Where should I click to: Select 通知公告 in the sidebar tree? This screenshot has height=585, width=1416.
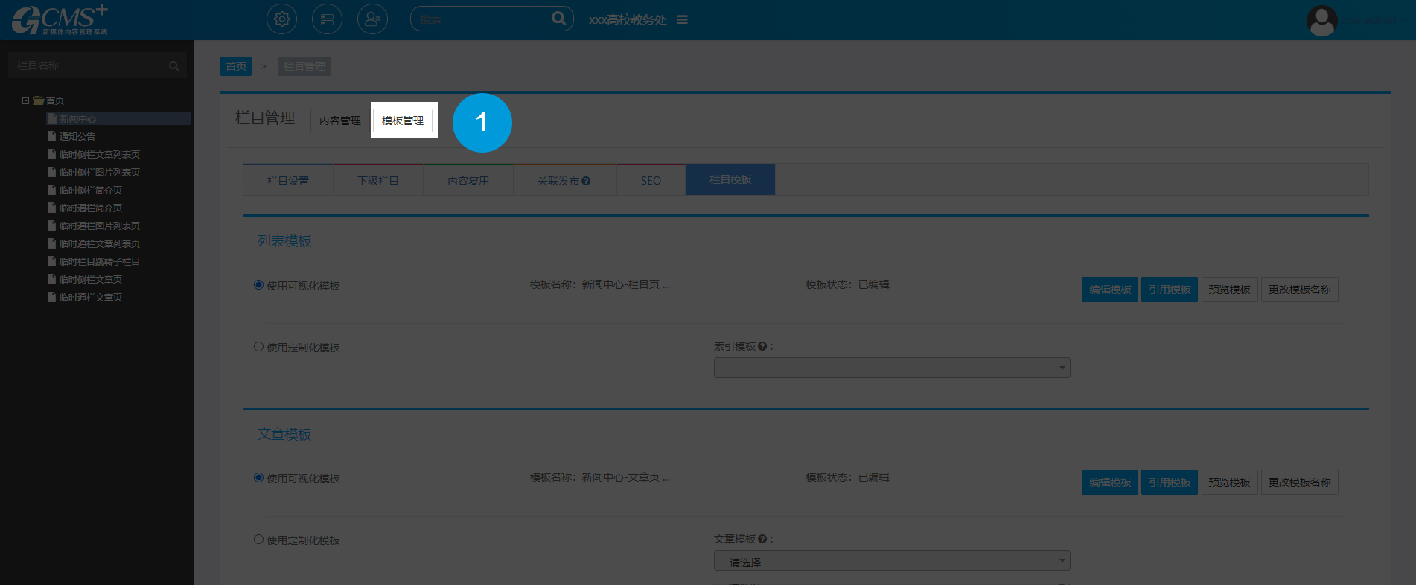tap(77, 137)
